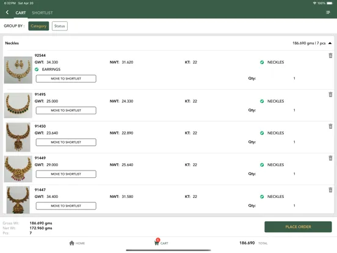Image resolution: width=337 pixels, height=253 pixels.
Task: Delete item 92544 with trash icon
Action: [x=330, y=56]
